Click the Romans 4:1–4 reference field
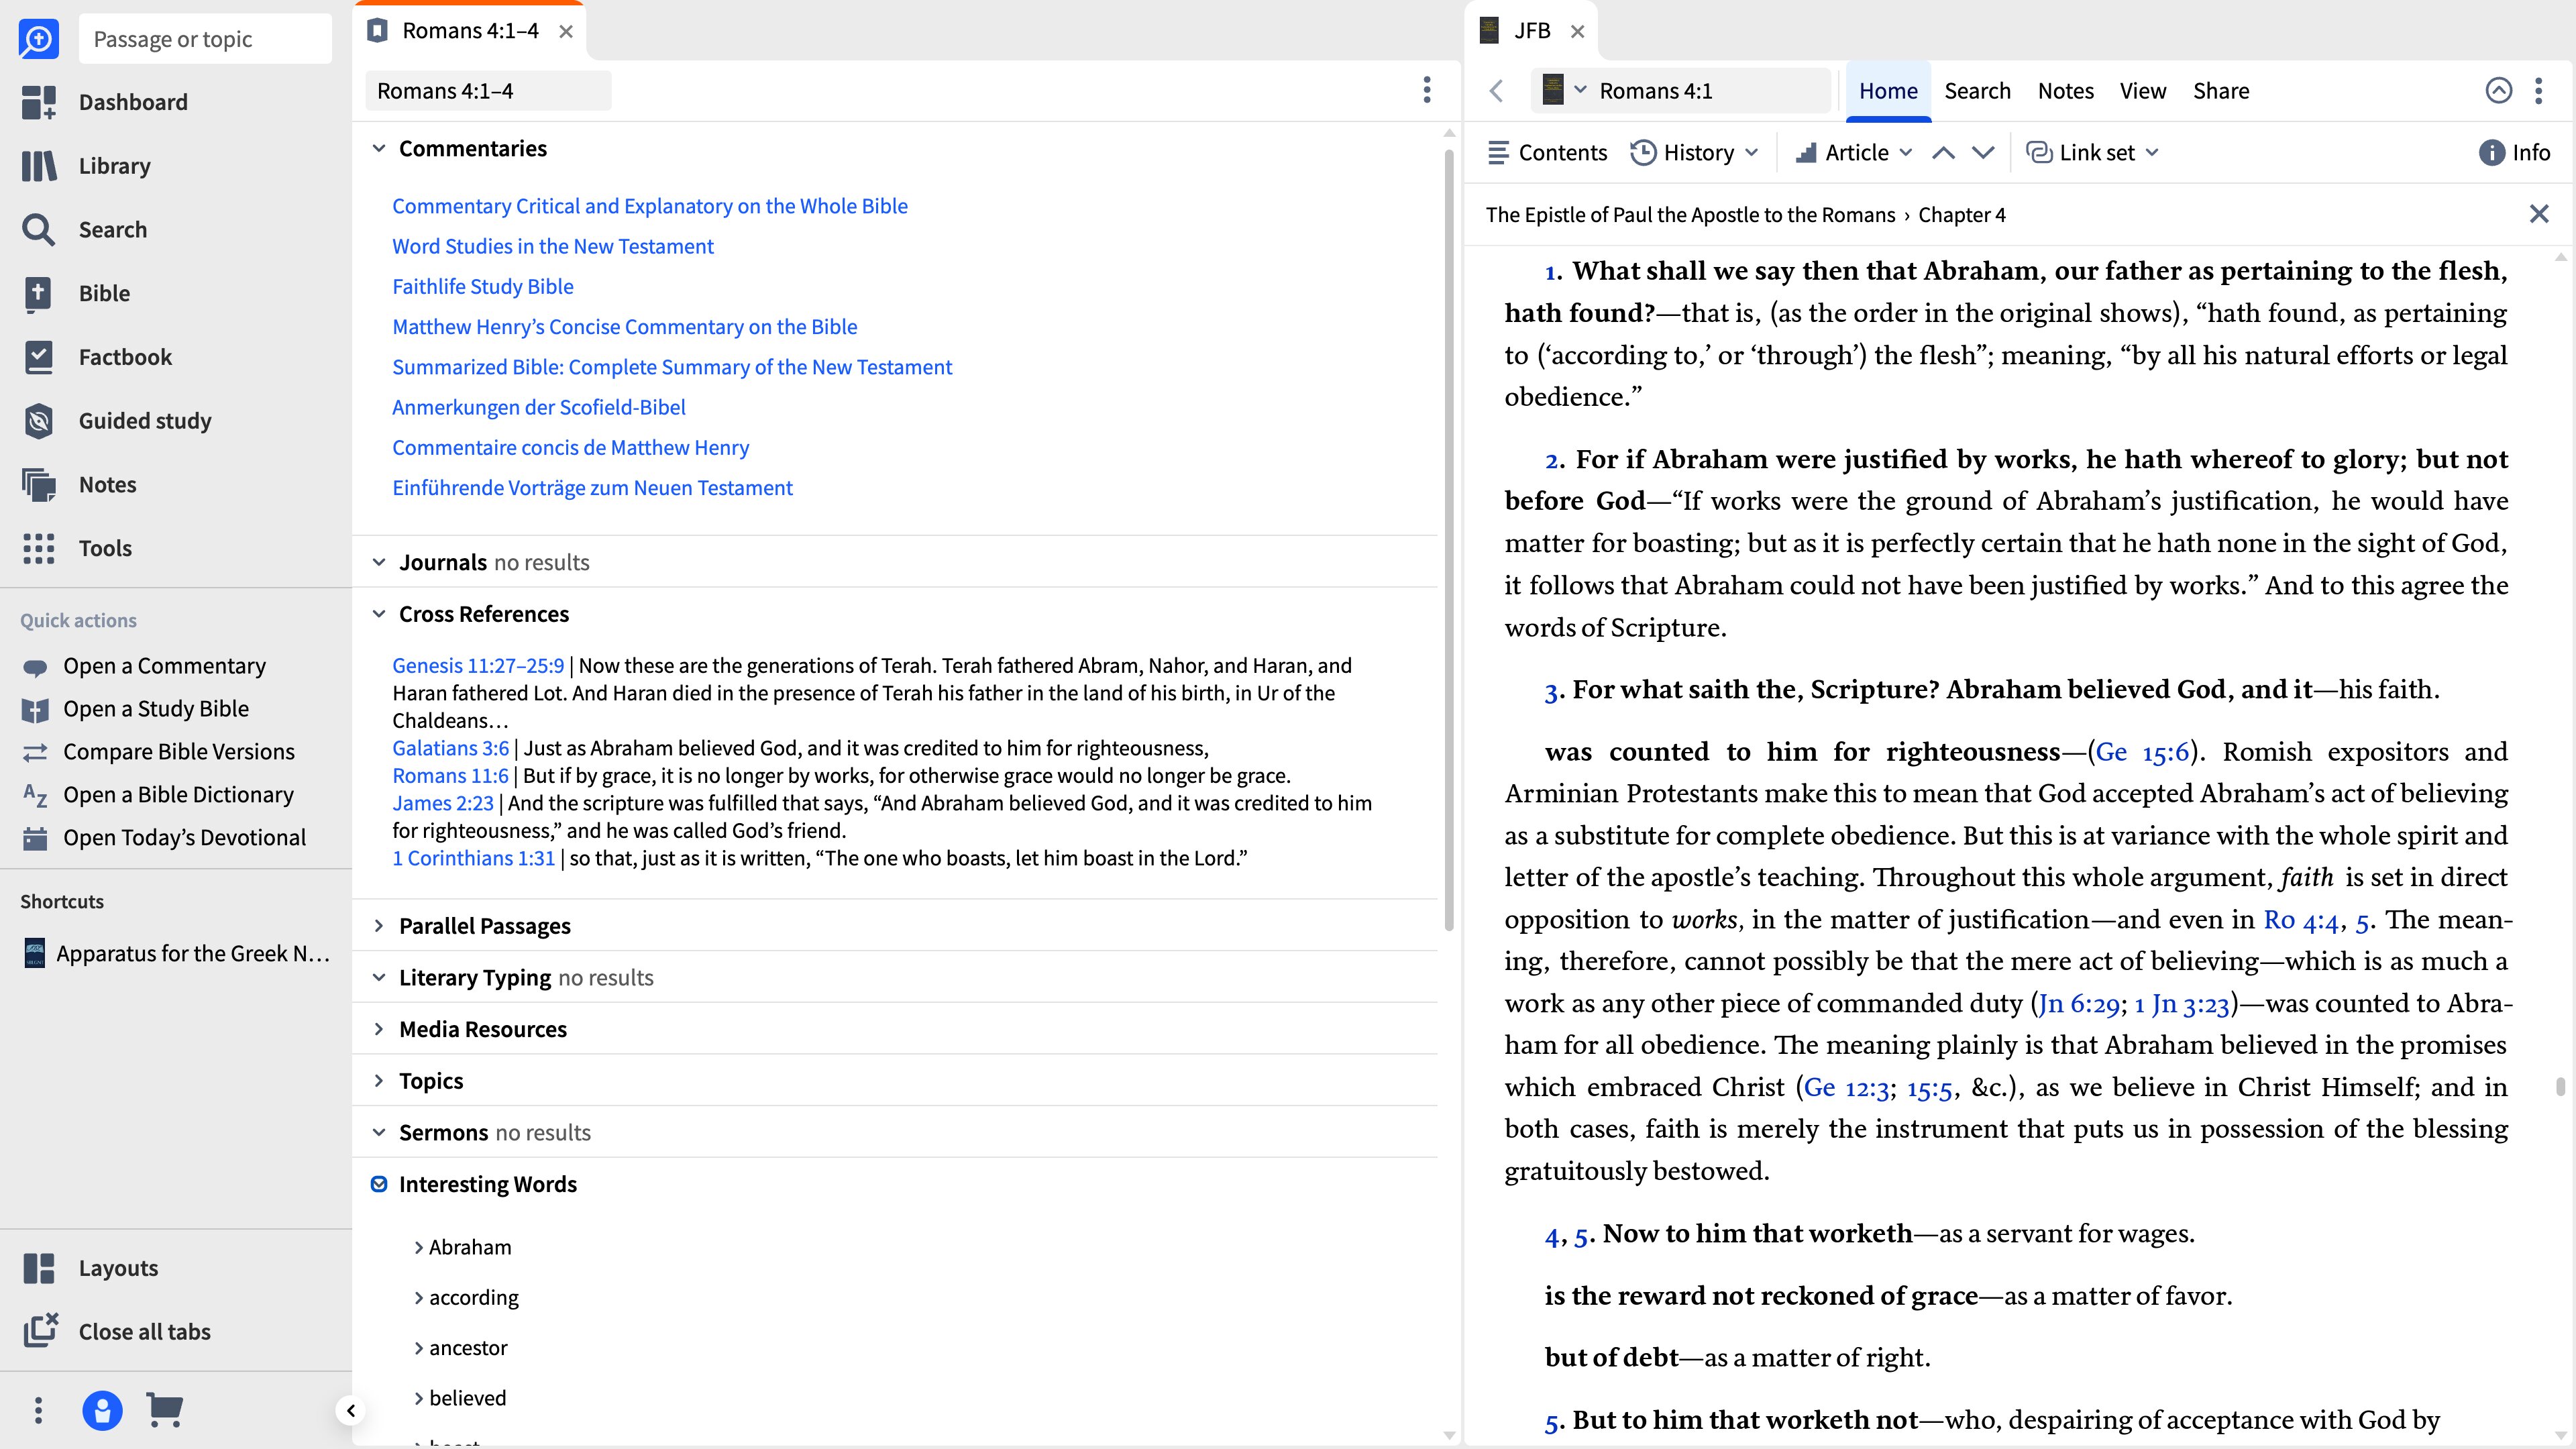2576x1449 pixels. tap(488, 91)
